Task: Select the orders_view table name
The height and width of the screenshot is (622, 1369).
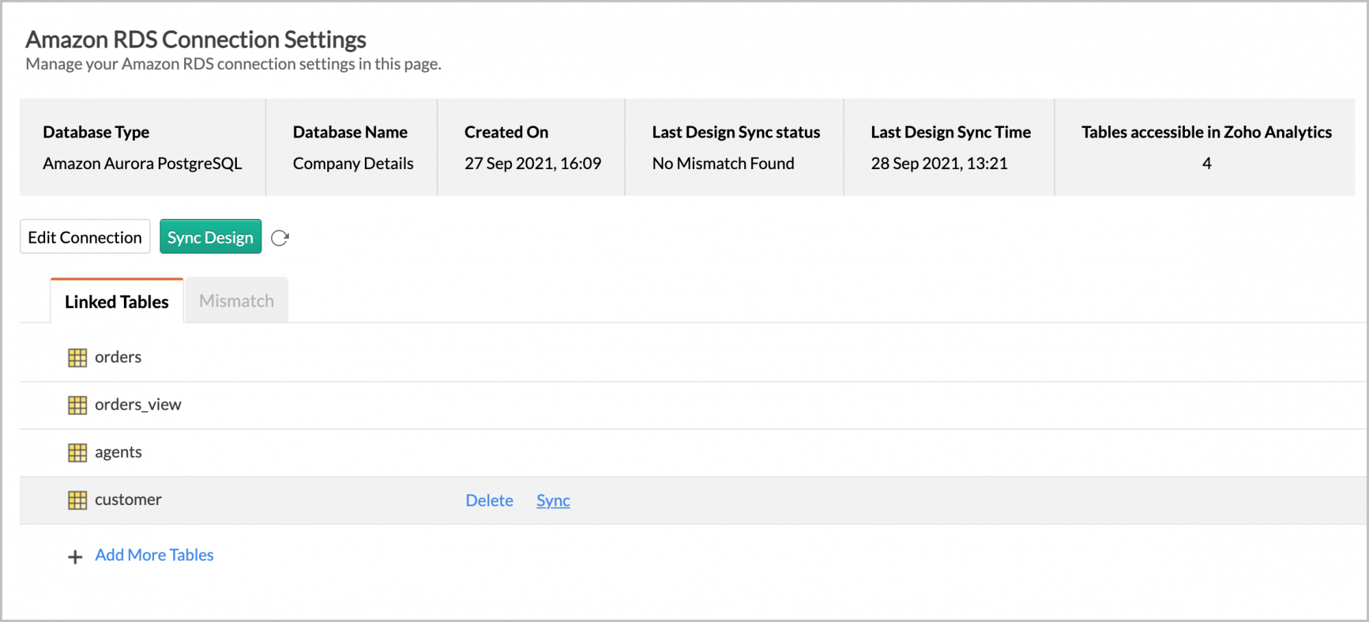Action: coord(138,404)
